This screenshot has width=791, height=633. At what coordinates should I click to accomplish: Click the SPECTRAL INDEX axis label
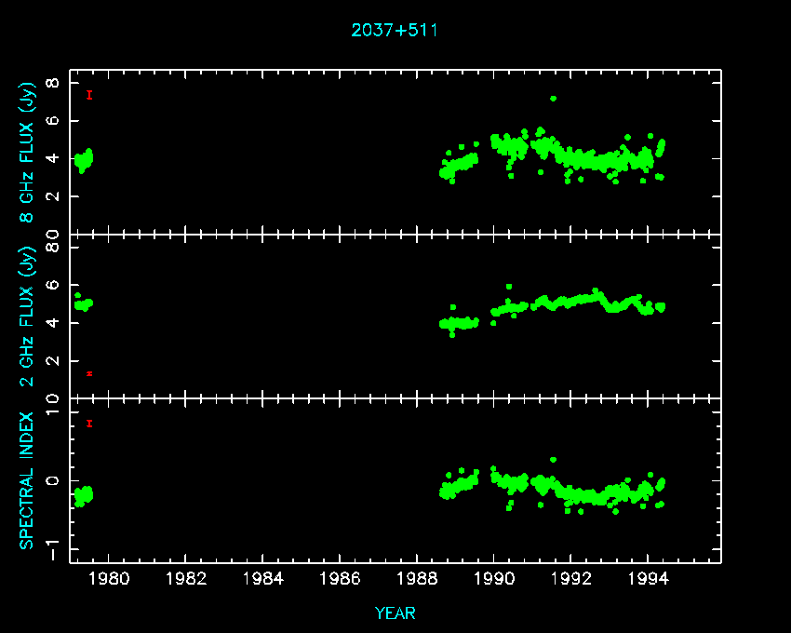(x=28, y=479)
